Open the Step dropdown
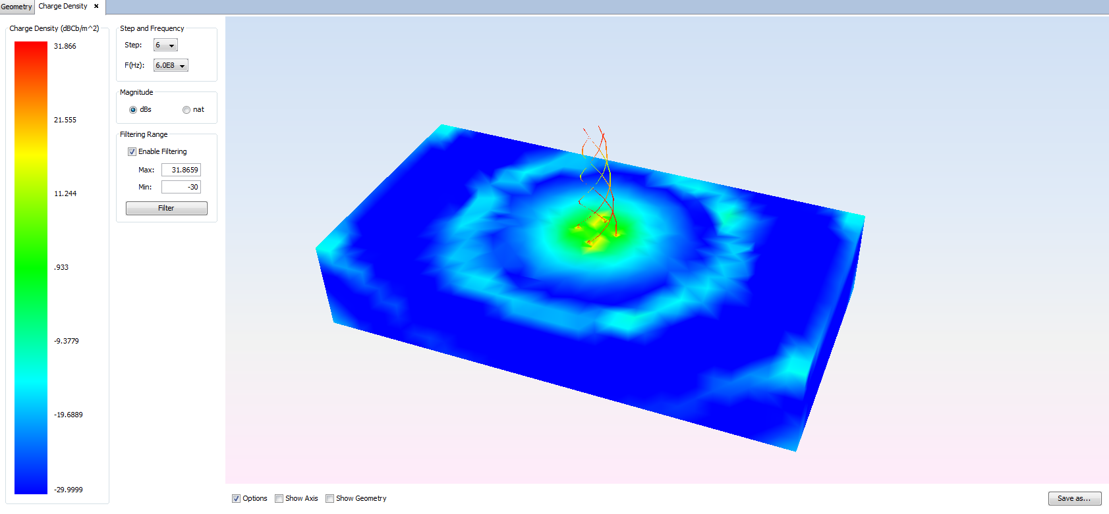The width and height of the screenshot is (1109, 514). click(x=165, y=45)
